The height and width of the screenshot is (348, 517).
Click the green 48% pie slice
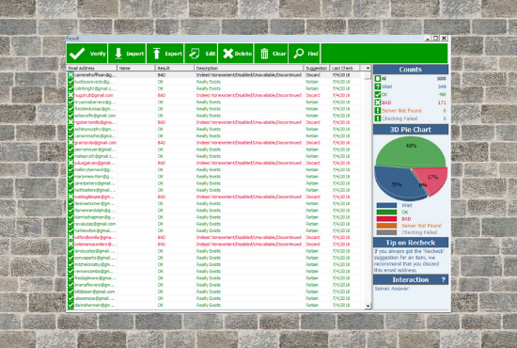(411, 151)
